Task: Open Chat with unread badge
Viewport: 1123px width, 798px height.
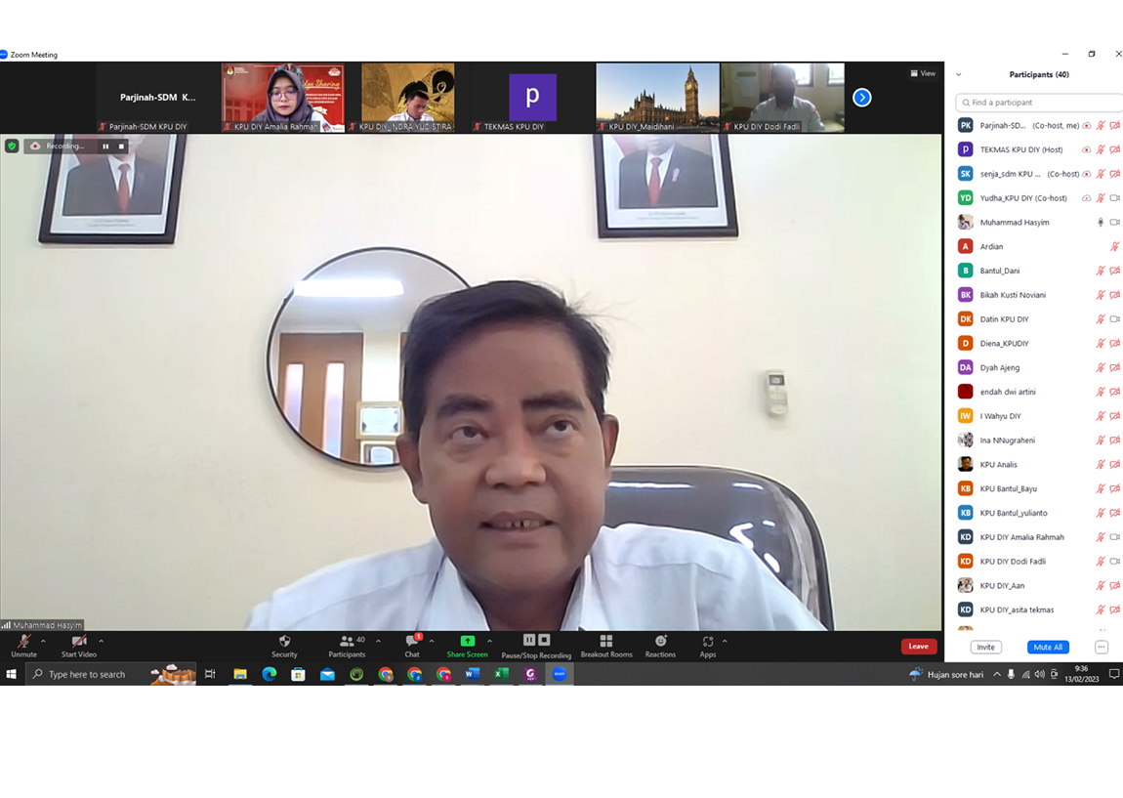Action: tap(411, 643)
